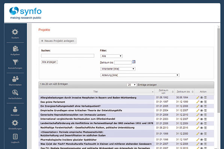
Task: Open the Mitarbeiter [Alle] dropdown
Action: point(118,69)
